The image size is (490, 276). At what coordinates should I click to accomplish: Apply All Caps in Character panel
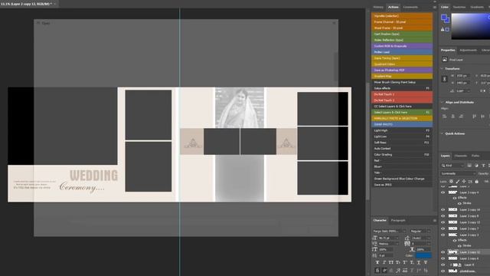point(391,262)
